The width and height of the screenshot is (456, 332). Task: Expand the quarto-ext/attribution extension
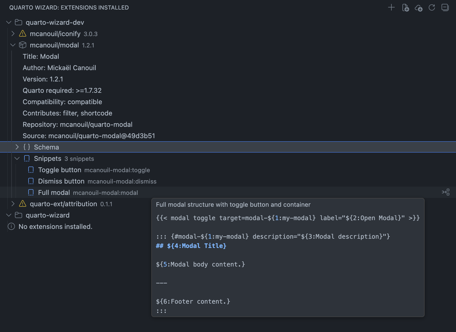pos(13,204)
